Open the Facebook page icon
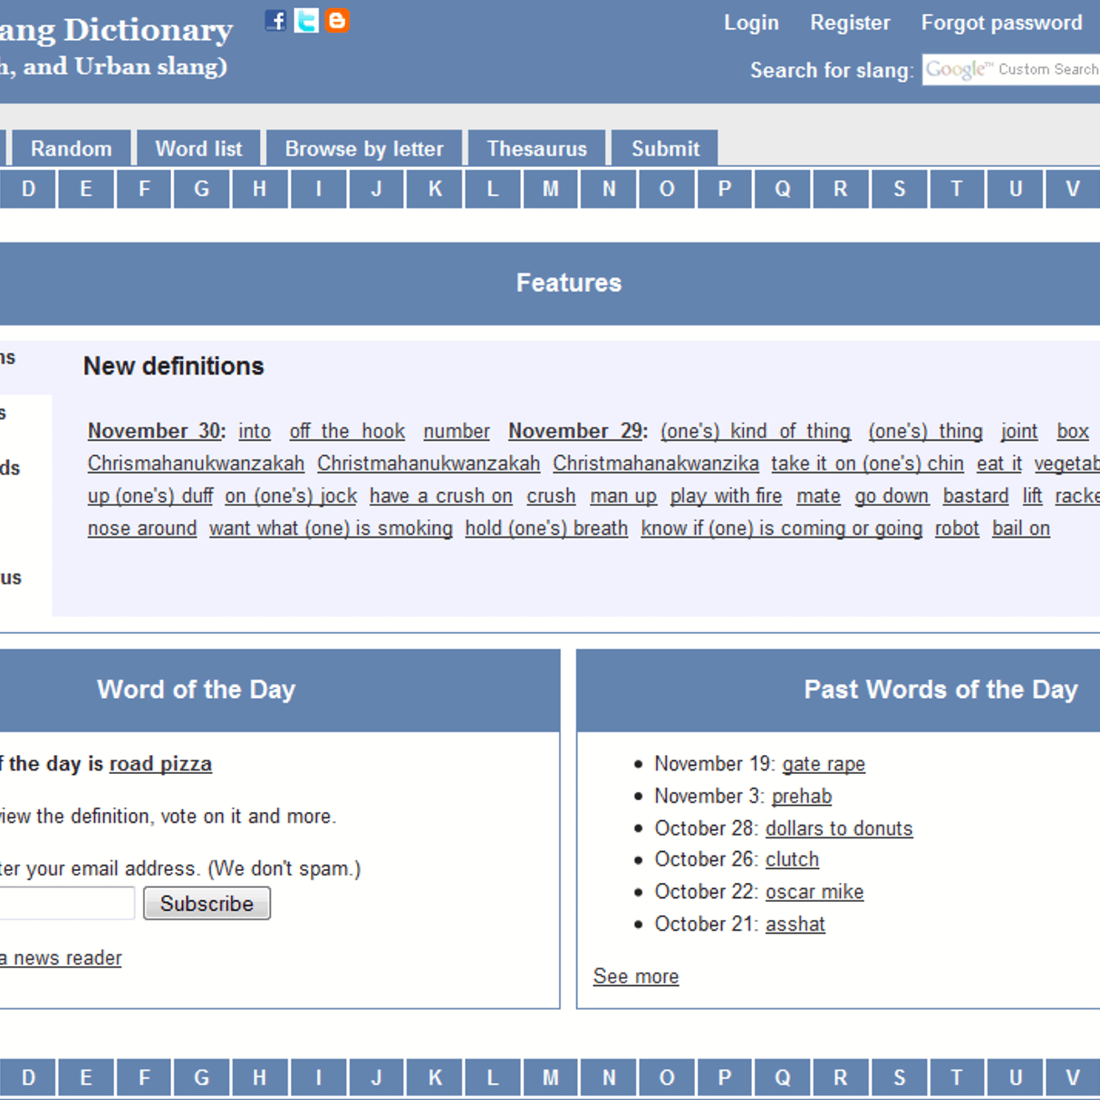This screenshot has width=1100, height=1100. (x=276, y=21)
